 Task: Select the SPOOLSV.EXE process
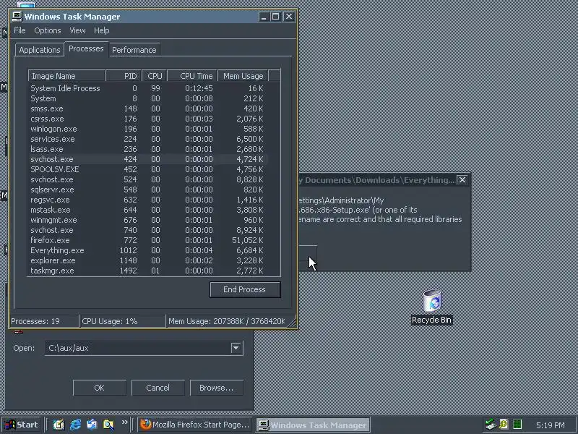pos(148,169)
